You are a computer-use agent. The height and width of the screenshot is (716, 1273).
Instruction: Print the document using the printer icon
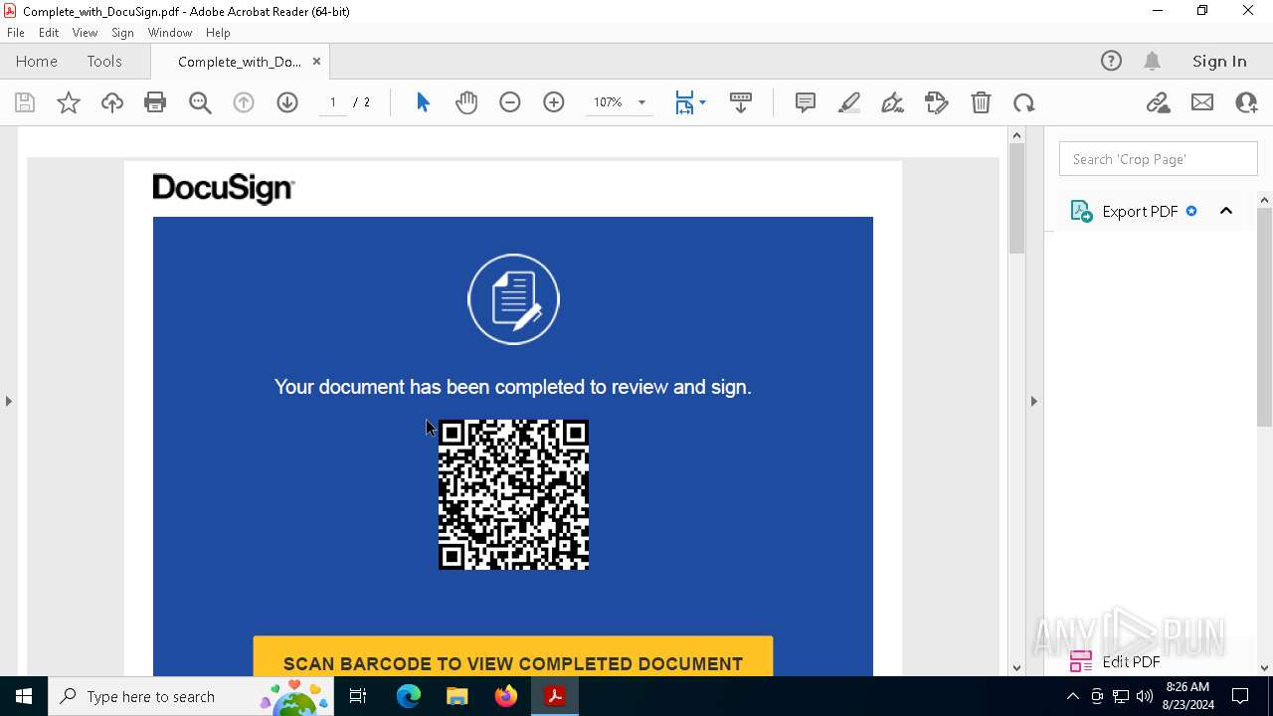click(155, 102)
